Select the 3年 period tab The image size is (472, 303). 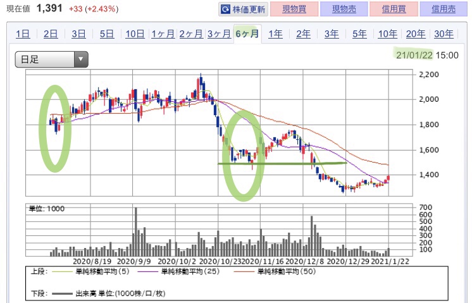point(332,34)
